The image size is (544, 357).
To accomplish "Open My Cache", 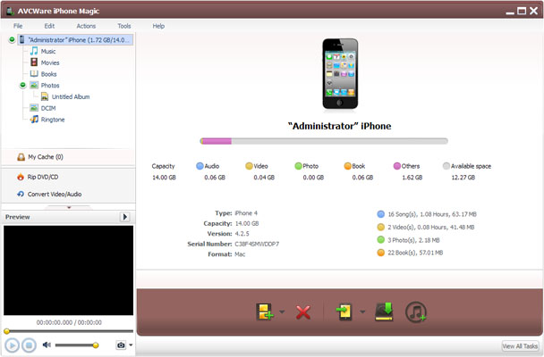I will (x=46, y=157).
